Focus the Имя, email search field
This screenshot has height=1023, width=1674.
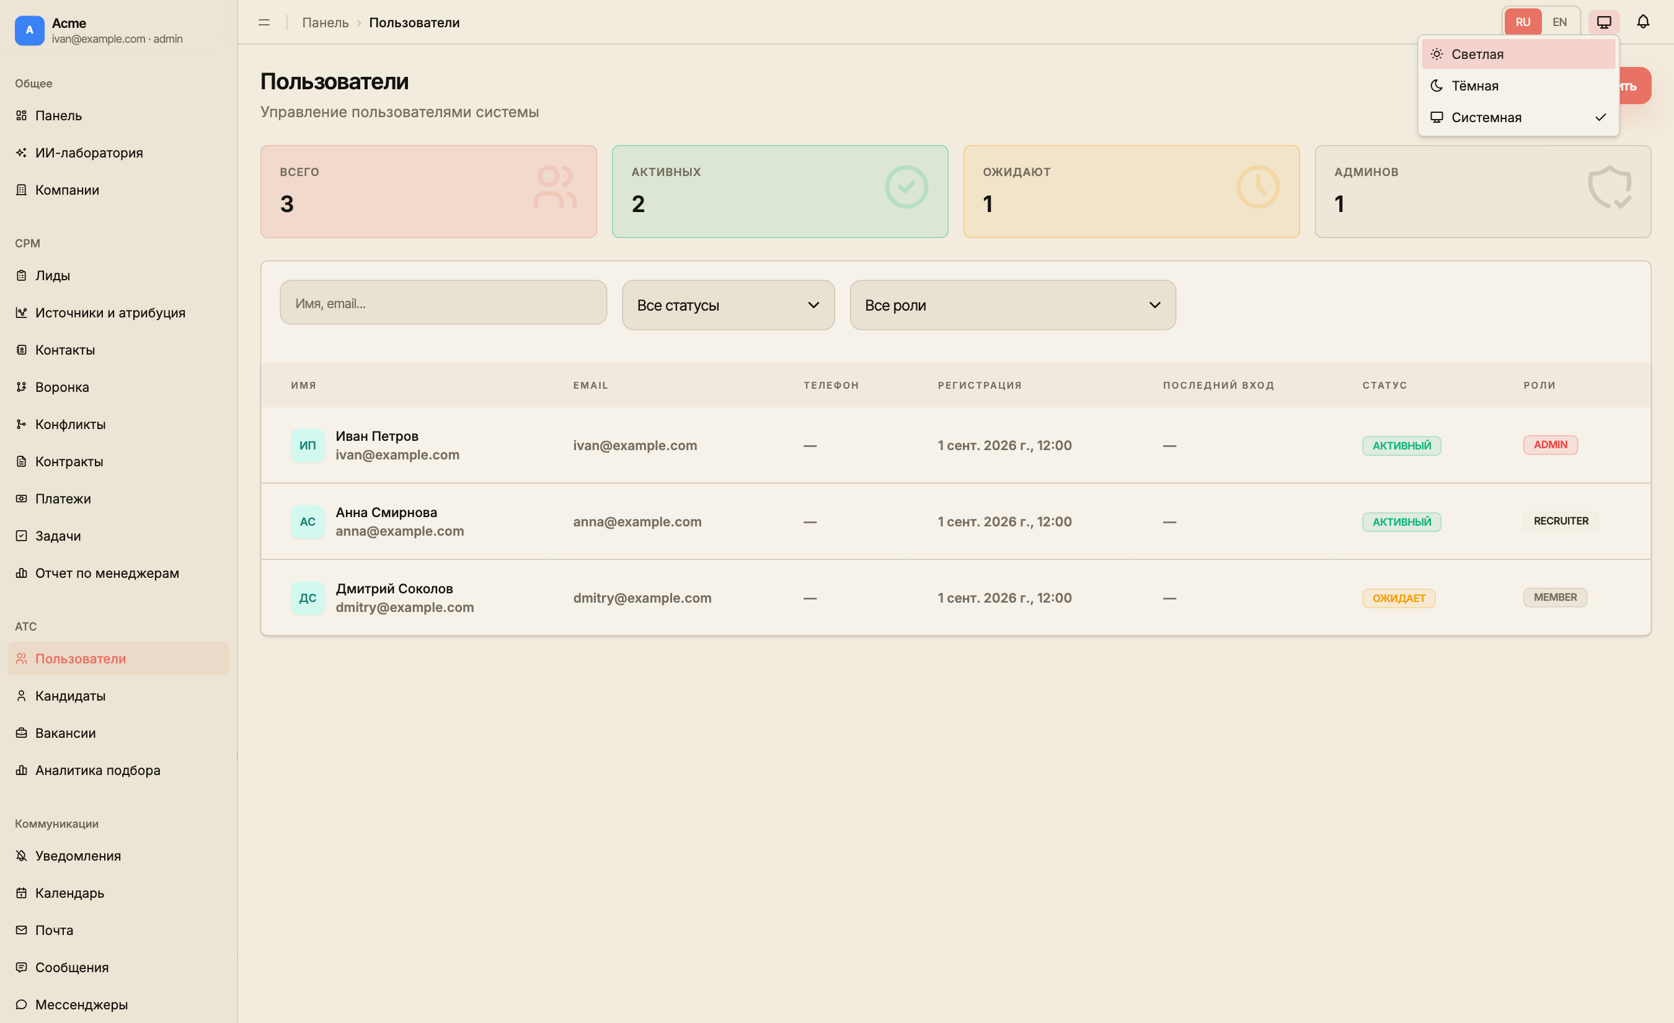(x=444, y=303)
